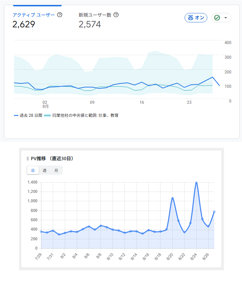Click the 2,629 active users value
Image resolution: width=242 pixels, height=283 pixels.
[x=24, y=24]
